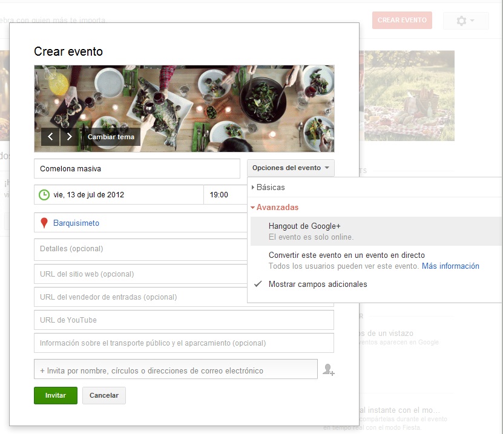Click the Comelona masiva title field
This screenshot has height=434, width=503.
(x=137, y=168)
